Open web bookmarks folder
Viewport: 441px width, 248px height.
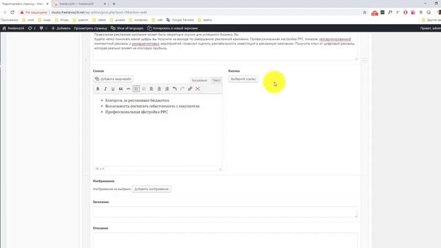[157, 20]
